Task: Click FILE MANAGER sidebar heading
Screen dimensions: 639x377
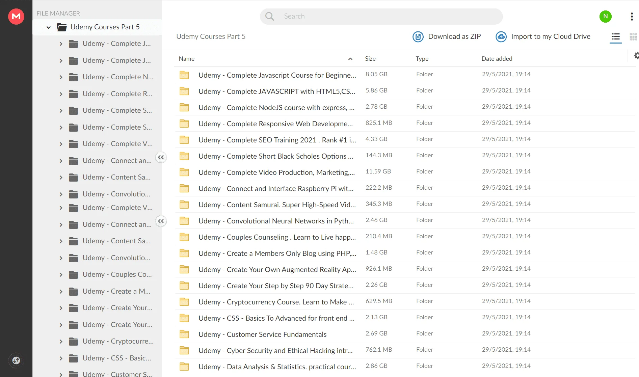Action: [58, 14]
